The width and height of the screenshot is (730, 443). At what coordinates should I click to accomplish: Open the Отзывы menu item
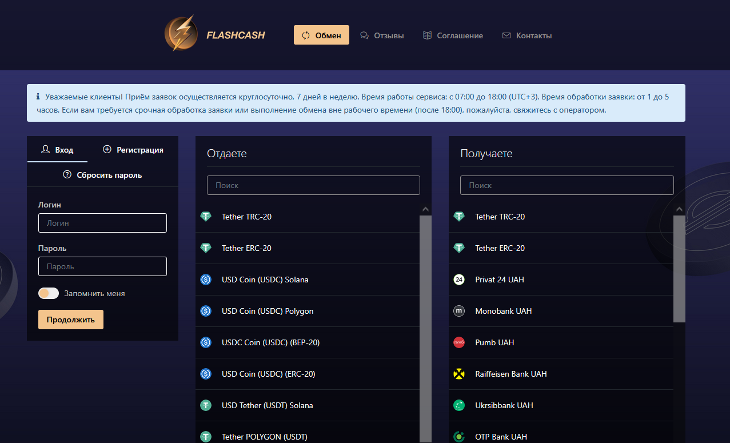(x=382, y=35)
